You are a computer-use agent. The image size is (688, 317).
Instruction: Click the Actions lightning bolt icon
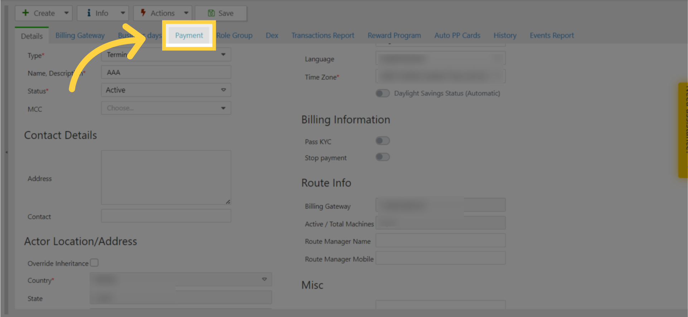[x=143, y=13]
